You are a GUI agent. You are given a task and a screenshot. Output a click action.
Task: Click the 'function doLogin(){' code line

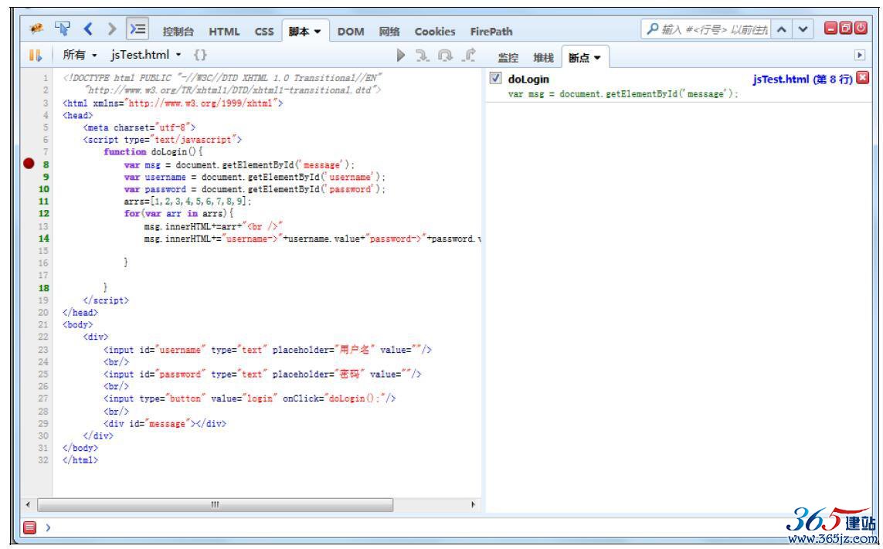[153, 152]
